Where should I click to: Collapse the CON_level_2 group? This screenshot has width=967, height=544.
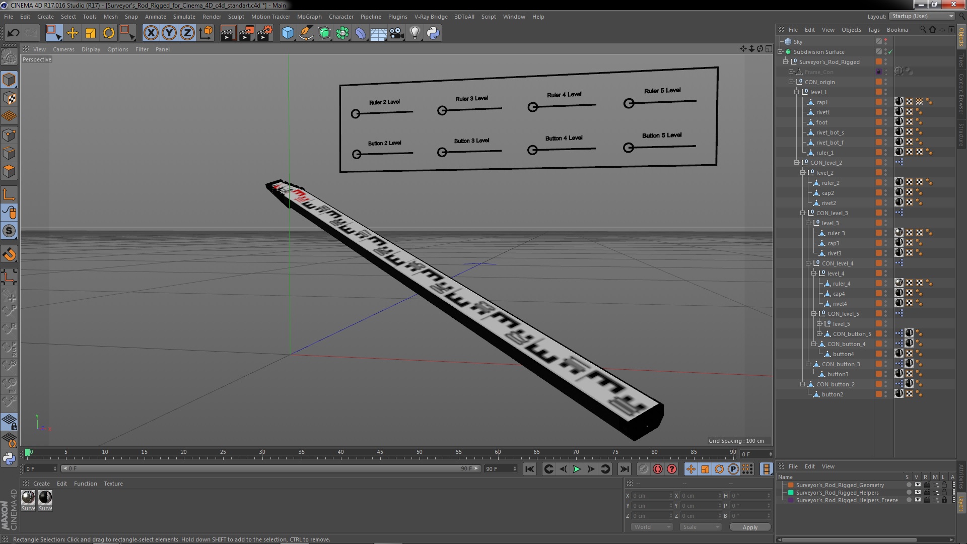click(x=797, y=163)
